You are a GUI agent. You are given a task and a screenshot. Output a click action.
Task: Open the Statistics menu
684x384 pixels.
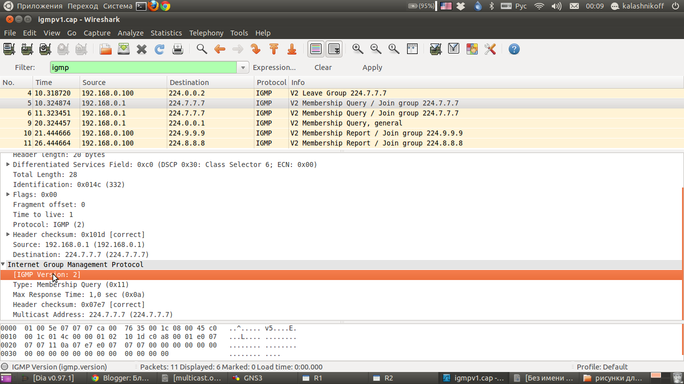[166, 33]
